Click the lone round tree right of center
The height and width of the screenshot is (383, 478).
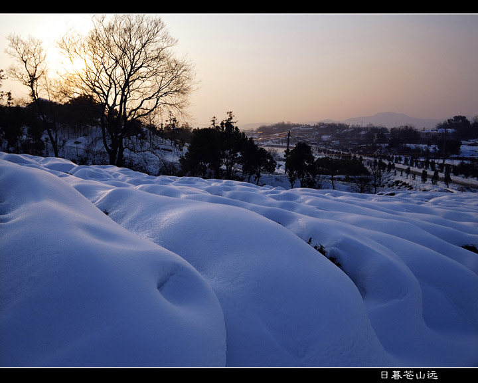[300, 164]
